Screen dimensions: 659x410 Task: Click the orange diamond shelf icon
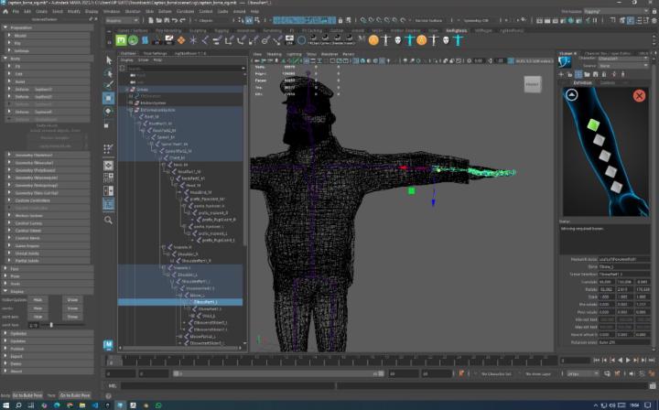180,40
